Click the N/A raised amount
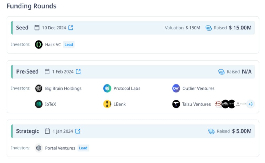 click(x=247, y=71)
